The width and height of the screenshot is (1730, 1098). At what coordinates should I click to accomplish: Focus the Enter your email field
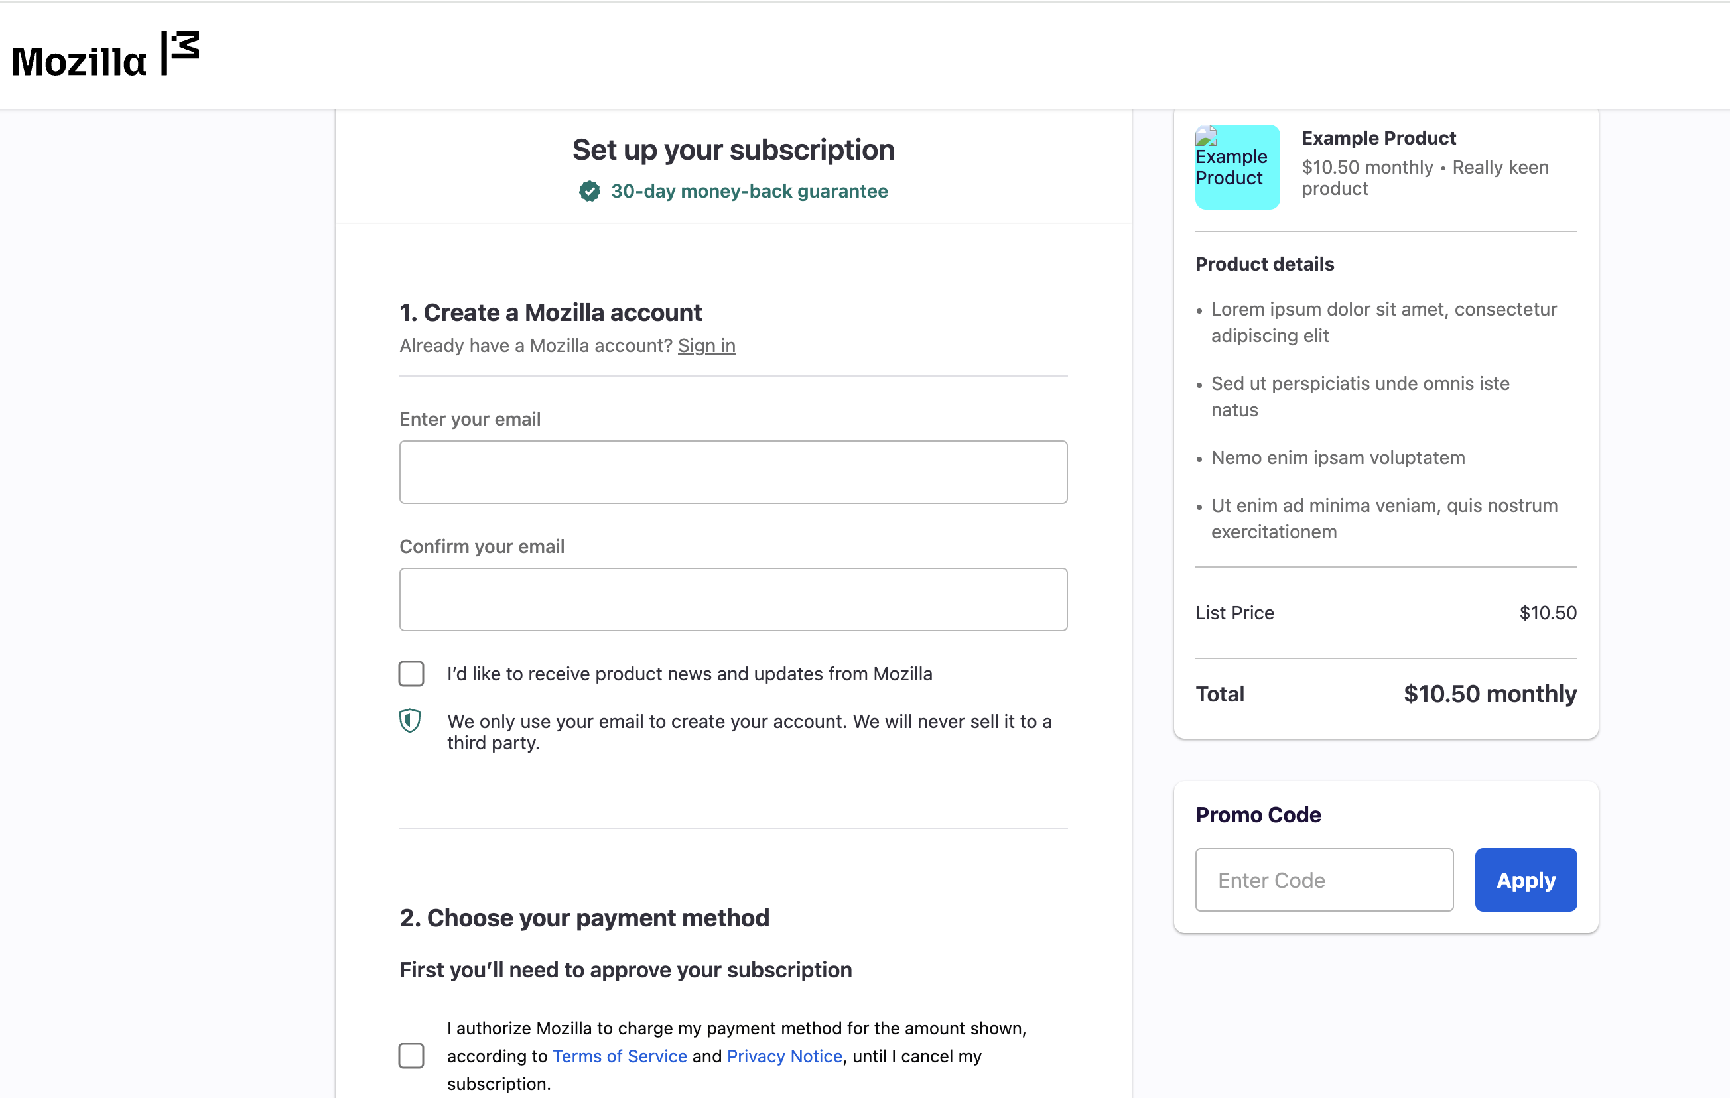[733, 472]
